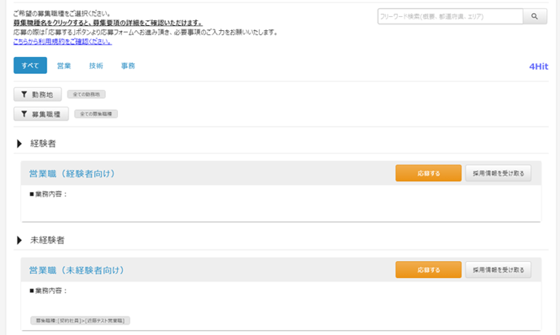Screen dimensions: 560x335
Task: Switch to the 事務 tab
Action: [x=128, y=66]
